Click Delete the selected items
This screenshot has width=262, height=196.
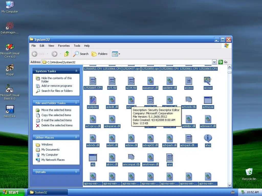coord(54,125)
